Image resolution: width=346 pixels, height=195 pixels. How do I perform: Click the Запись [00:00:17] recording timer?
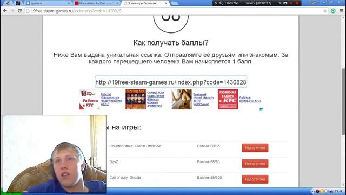(x=258, y=3)
